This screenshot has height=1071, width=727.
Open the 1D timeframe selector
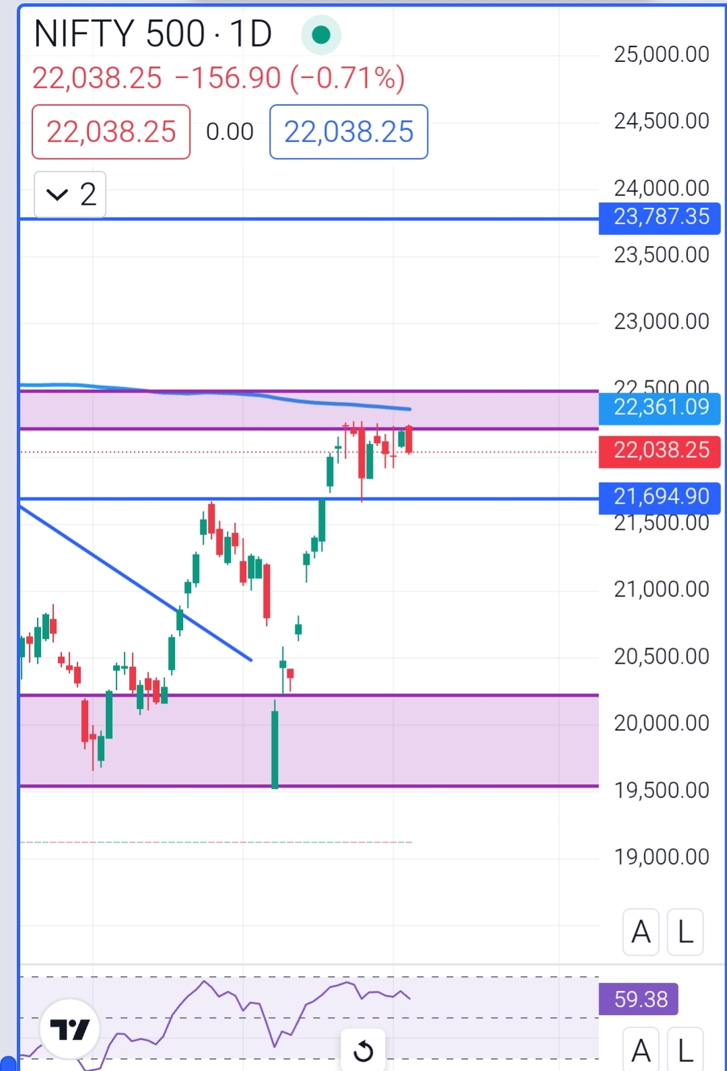pyautogui.click(x=250, y=34)
